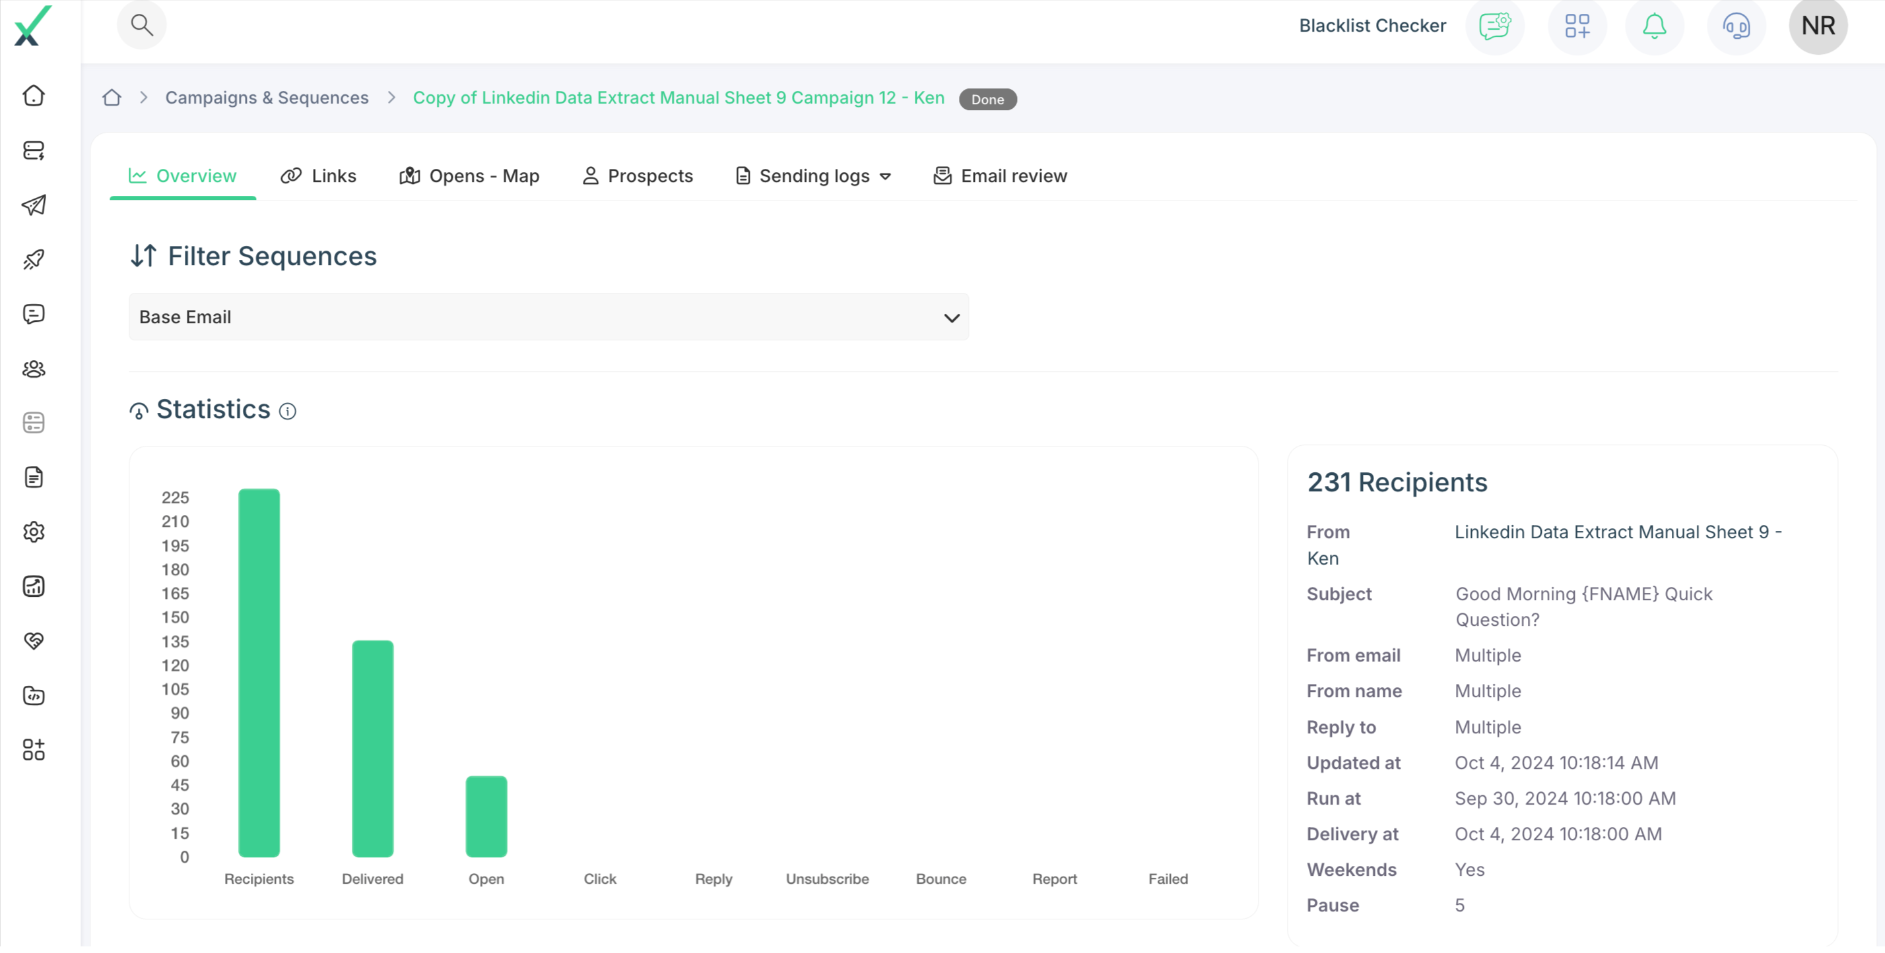Expand the Sending logs chevron

[x=886, y=175]
